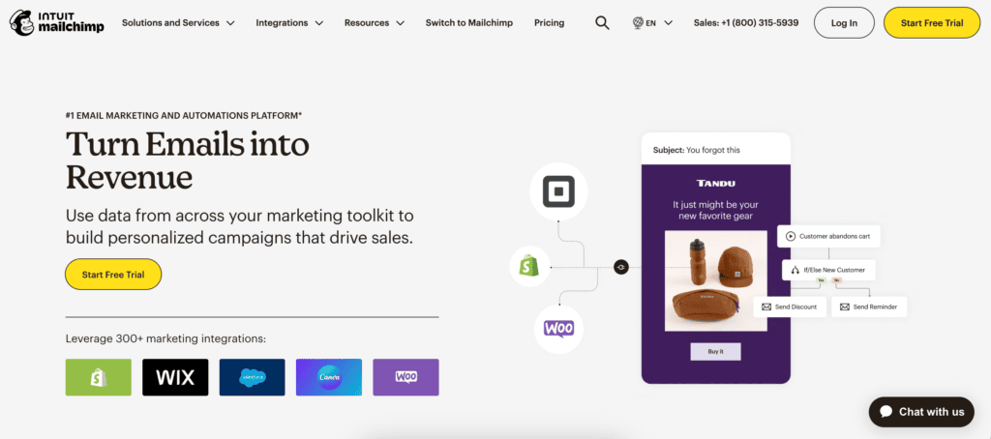Open the EN language dropdown chevron
Viewport: 991px width, 439px height.
click(668, 23)
